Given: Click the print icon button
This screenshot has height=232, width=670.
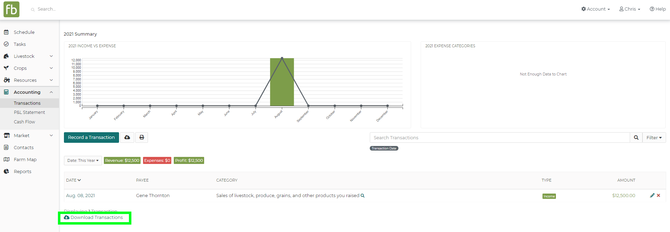Looking at the screenshot, I should click(x=142, y=138).
